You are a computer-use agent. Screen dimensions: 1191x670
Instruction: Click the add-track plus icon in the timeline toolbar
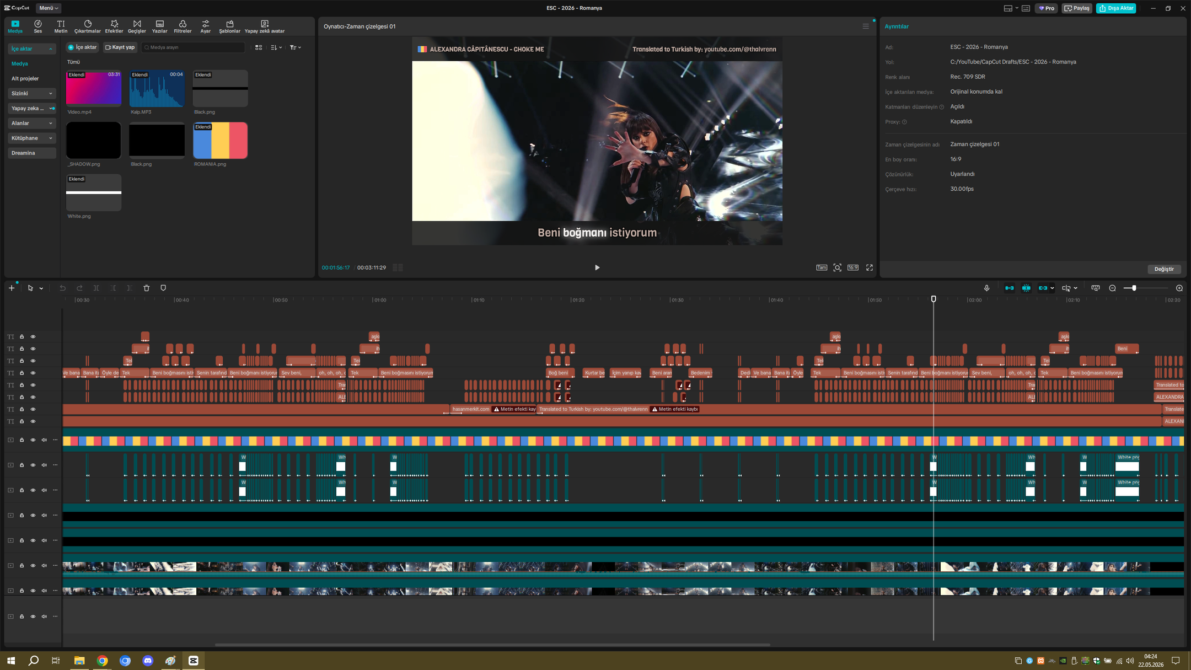11,288
